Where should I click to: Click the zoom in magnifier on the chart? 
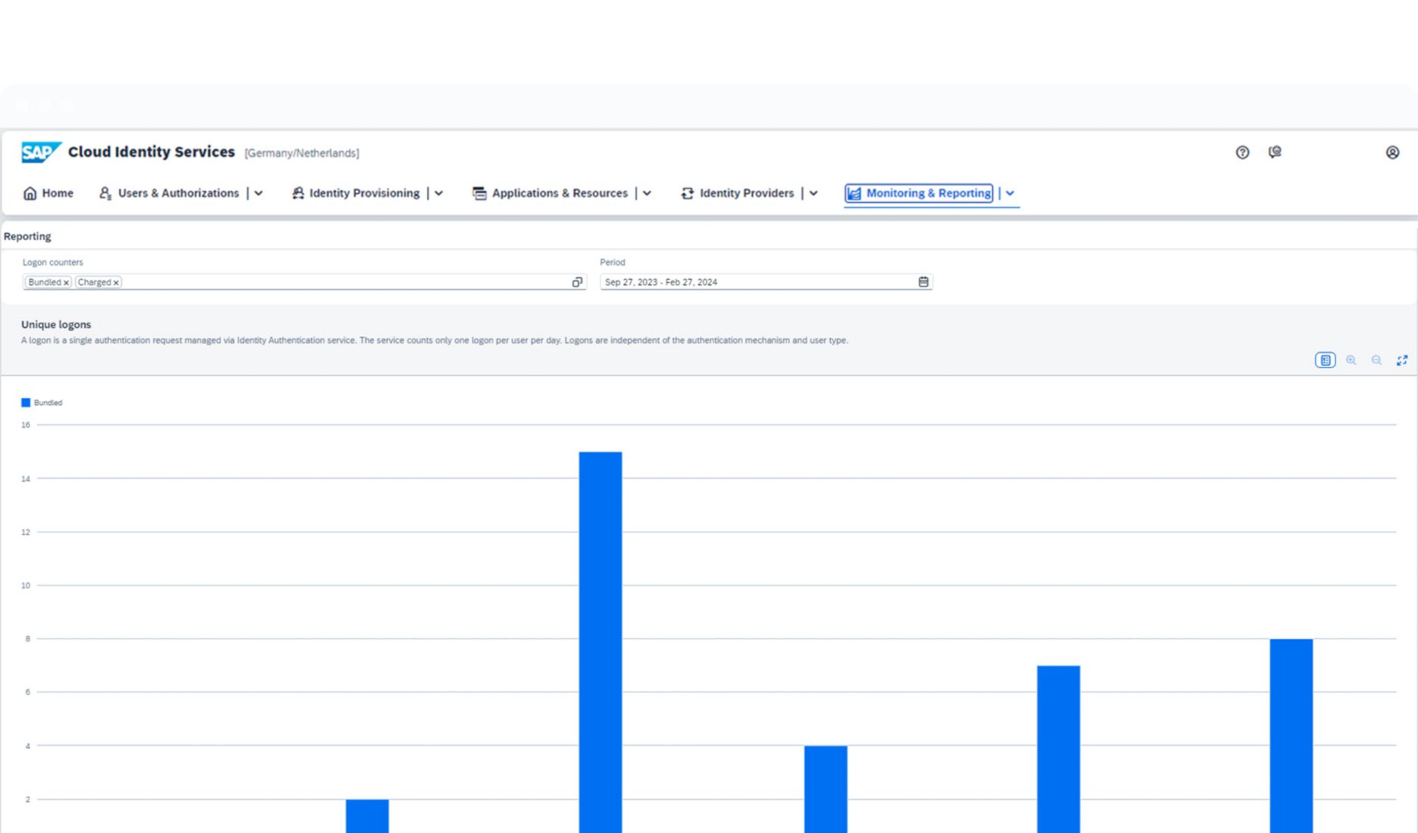[x=1351, y=360]
